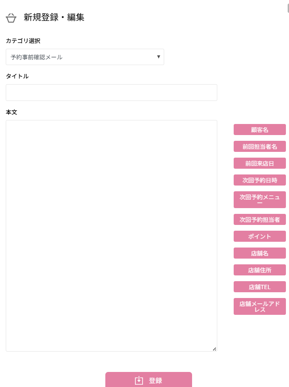Image resolution: width=289 pixels, height=387 pixels.
Task: Click inside the 本文 text area
Action: 111,236
